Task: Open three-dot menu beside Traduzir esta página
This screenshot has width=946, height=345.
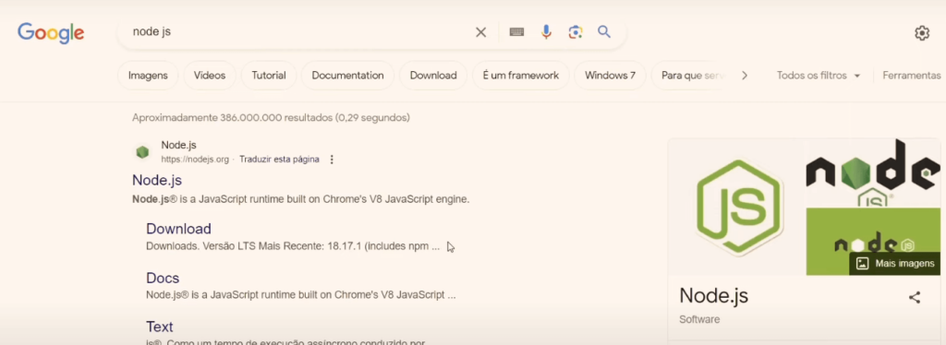Action: click(x=332, y=160)
